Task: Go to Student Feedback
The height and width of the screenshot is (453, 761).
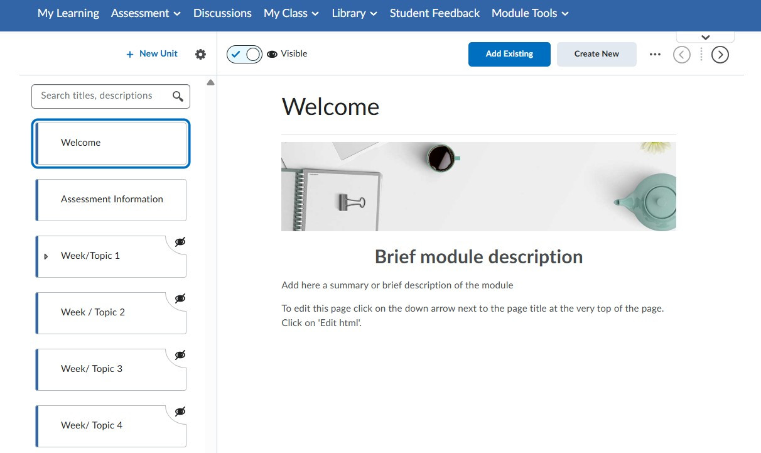Action: point(434,13)
